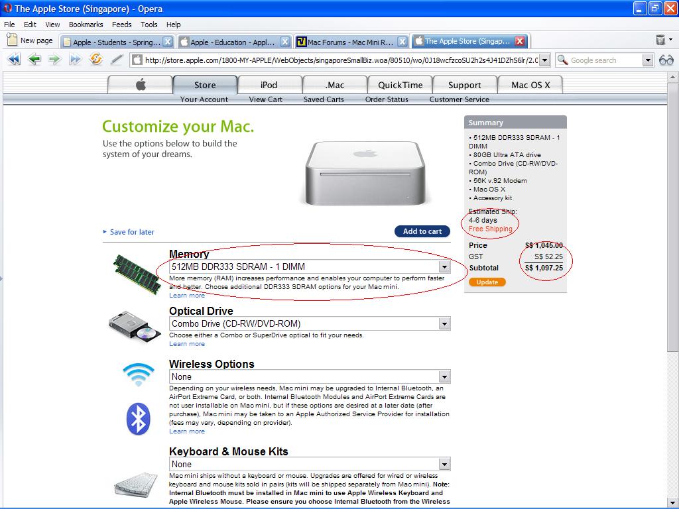This screenshot has width=679, height=509.
Task: Select the Store navigation tab
Action: [x=206, y=85]
